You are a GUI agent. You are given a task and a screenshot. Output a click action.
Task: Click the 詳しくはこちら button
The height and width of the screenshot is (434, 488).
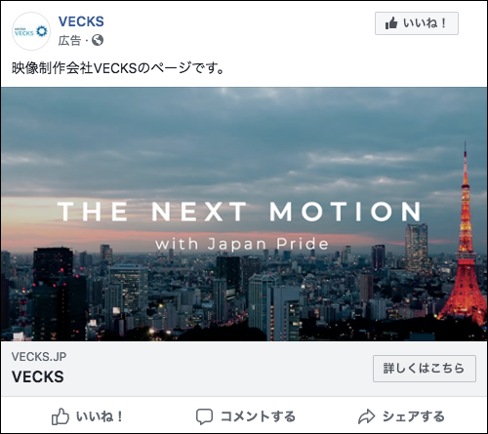(x=425, y=369)
